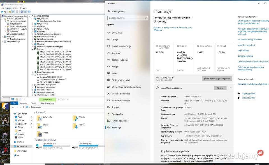
Task: Select OneDrive in Explorer navigation pane
Action: (20, 142)
